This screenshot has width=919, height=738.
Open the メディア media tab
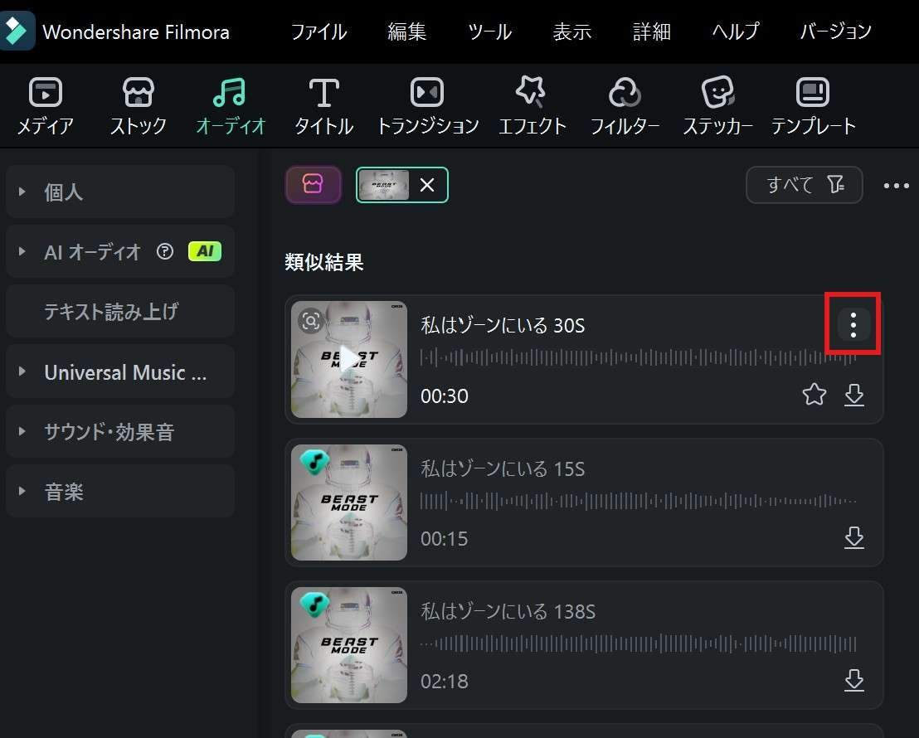click(x=45, y=106)
